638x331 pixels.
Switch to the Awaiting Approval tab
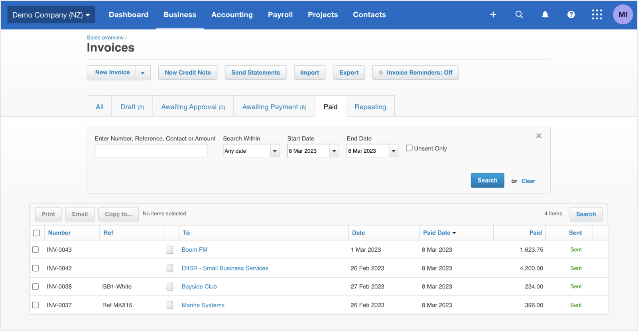(x=193, y=106)
